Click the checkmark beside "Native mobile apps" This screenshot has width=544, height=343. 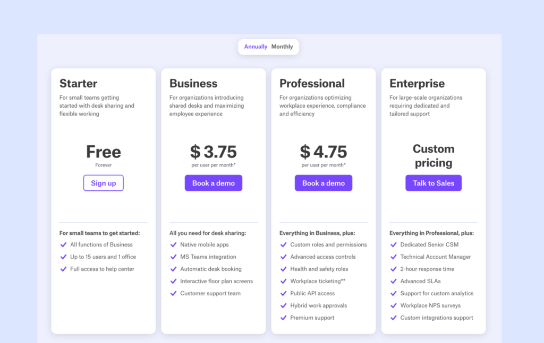pyautogui.click(x=174, y=244)
